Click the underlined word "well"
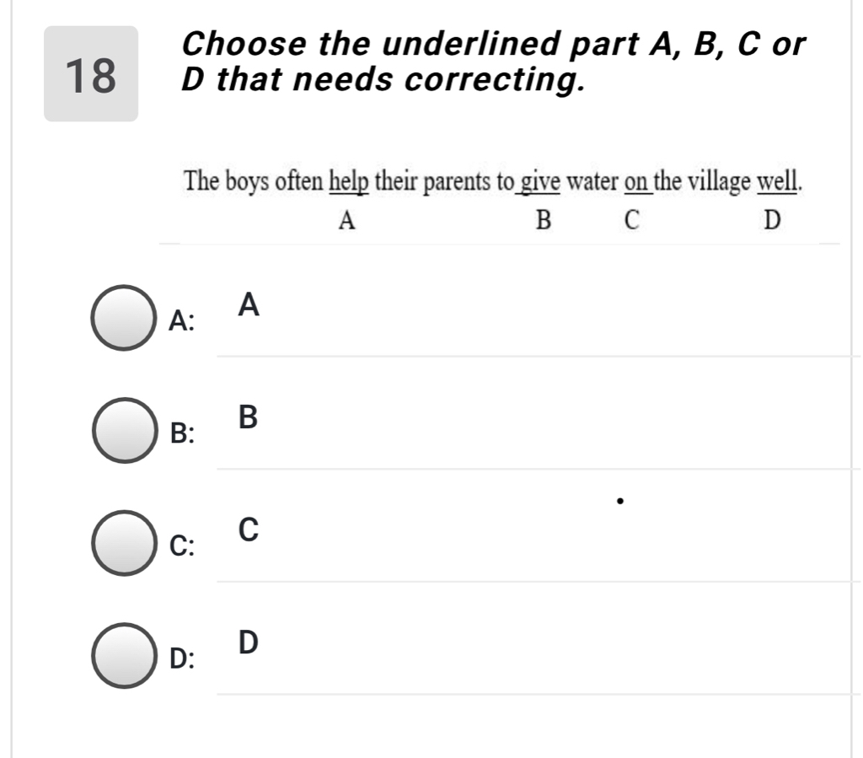Viewport: 863px width, 758px height. [778, 181]
